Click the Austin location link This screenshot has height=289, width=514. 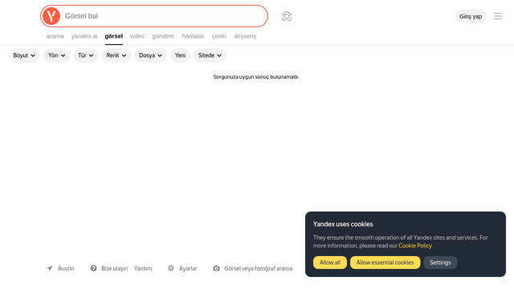tap(66, 268)
